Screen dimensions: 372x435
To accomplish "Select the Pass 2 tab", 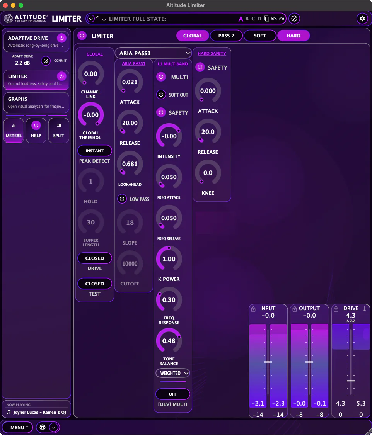I will pyautogui.click(x=226, y=36).
